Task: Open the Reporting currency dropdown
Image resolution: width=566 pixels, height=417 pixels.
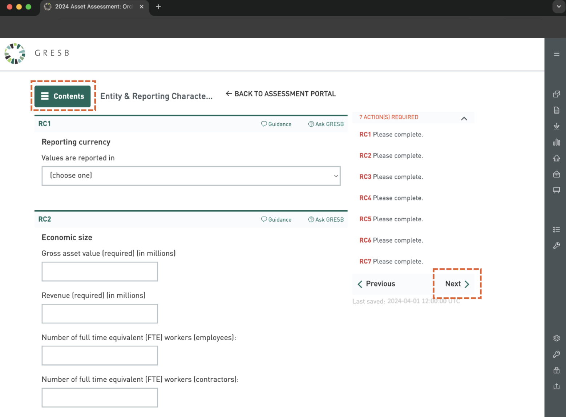Action: (x=191, y=176)
